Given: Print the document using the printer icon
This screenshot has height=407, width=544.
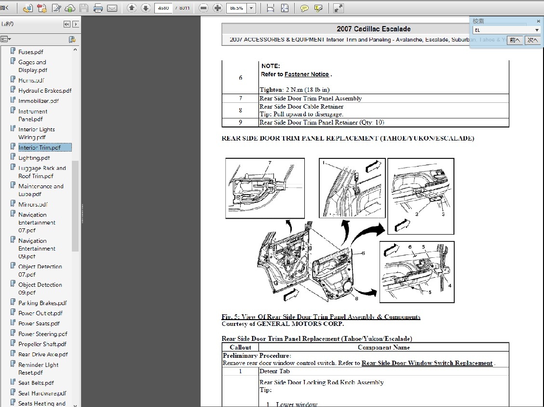Looking at the screenshot, I should click(98, 8).
